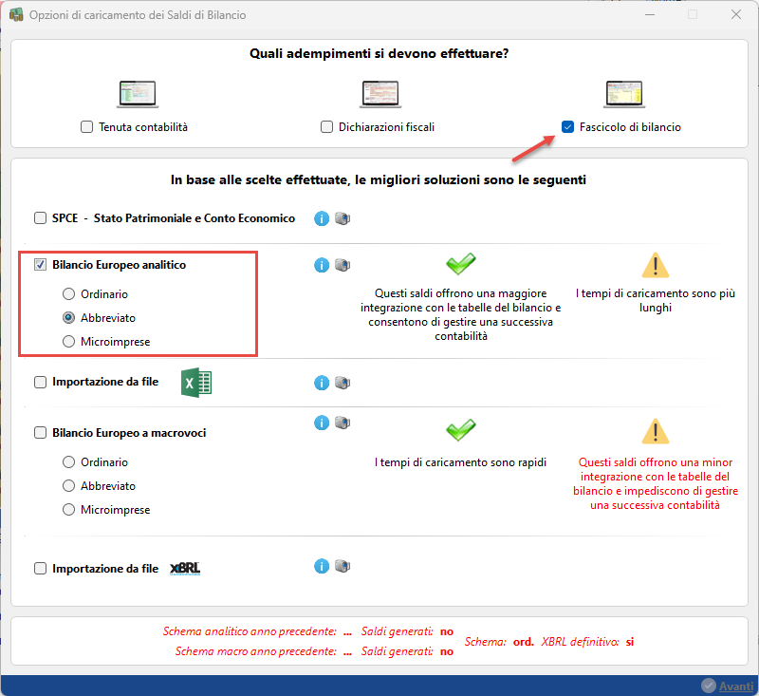Click green checkmark icon in analitico row

point(461,264)
